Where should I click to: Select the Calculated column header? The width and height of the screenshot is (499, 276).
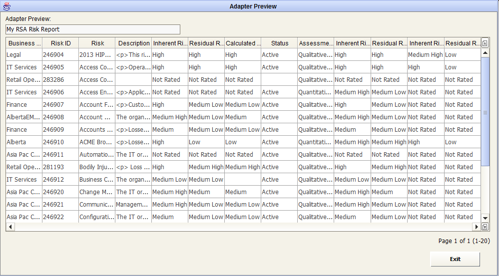tap(243, 43)
